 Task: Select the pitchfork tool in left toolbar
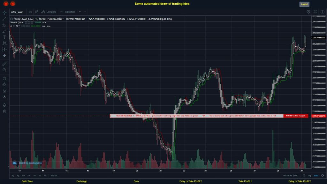4,25
